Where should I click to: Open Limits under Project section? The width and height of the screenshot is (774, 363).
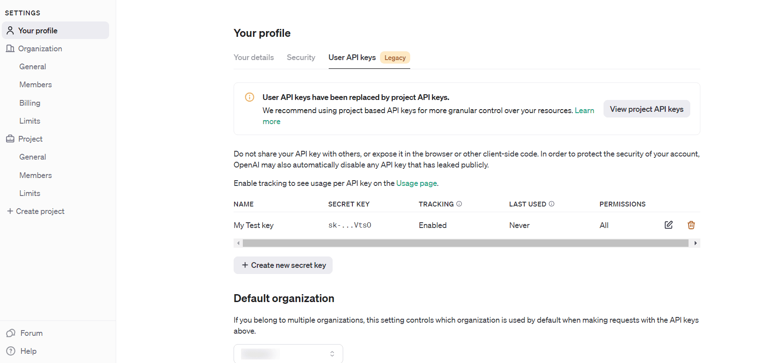click(30, 193)
